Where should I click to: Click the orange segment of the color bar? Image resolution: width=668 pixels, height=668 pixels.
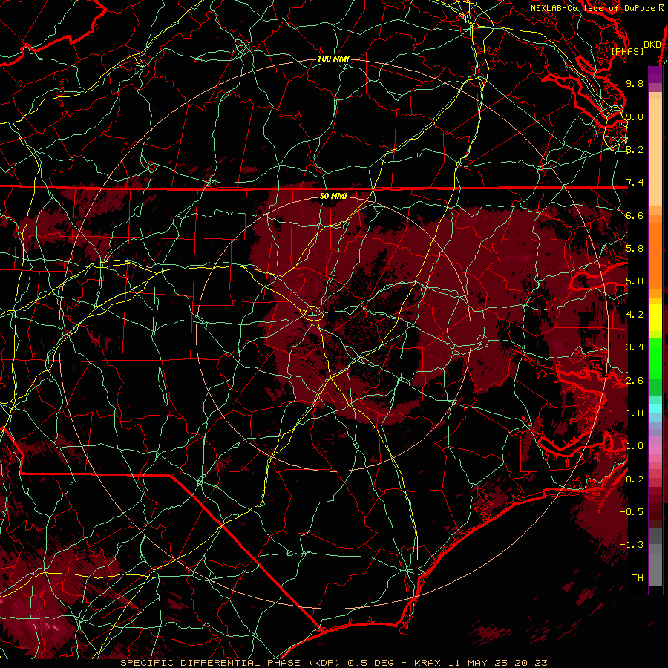(655, 257)
